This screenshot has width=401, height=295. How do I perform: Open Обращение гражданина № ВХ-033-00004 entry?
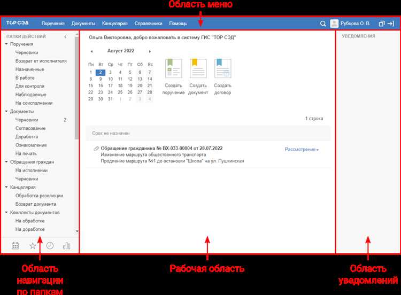click(x=161, y=148)
